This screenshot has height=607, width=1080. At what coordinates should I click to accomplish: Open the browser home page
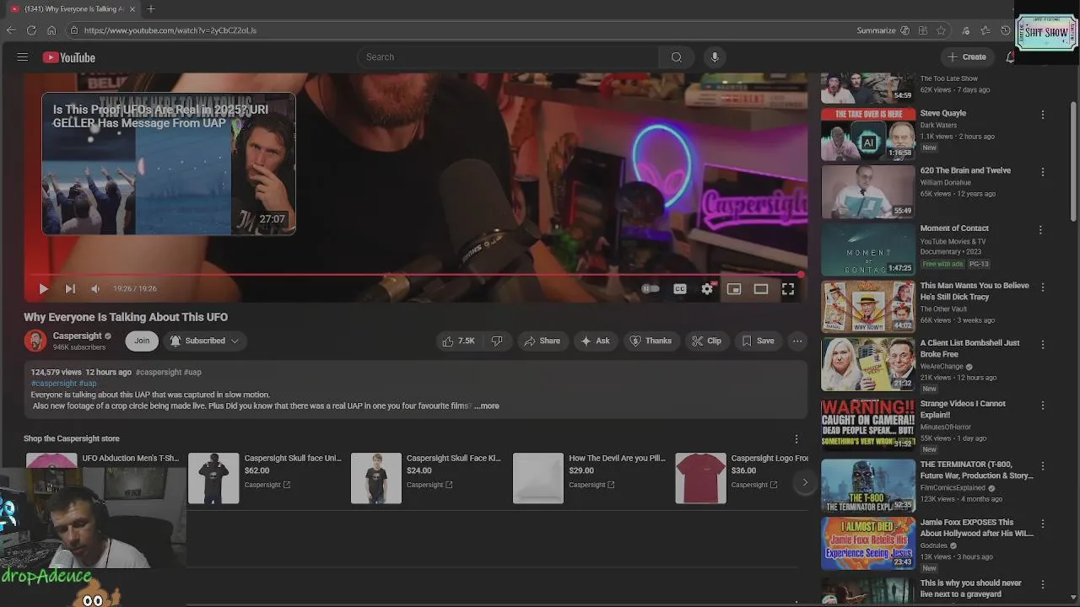tap(51, 30)
